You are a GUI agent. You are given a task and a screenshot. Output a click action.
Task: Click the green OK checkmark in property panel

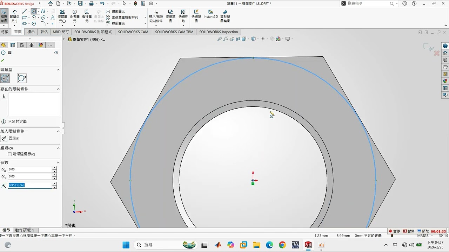[x=2, y=60]
